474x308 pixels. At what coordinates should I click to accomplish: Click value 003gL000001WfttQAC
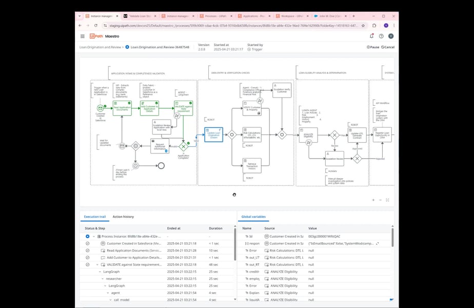[324, 237]
